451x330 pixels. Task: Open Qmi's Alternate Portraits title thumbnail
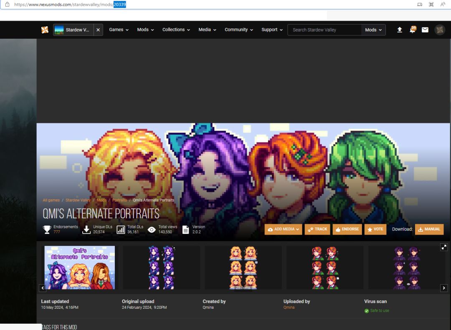(80, 267)
